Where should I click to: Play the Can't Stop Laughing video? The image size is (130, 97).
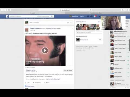pos(45,50)
